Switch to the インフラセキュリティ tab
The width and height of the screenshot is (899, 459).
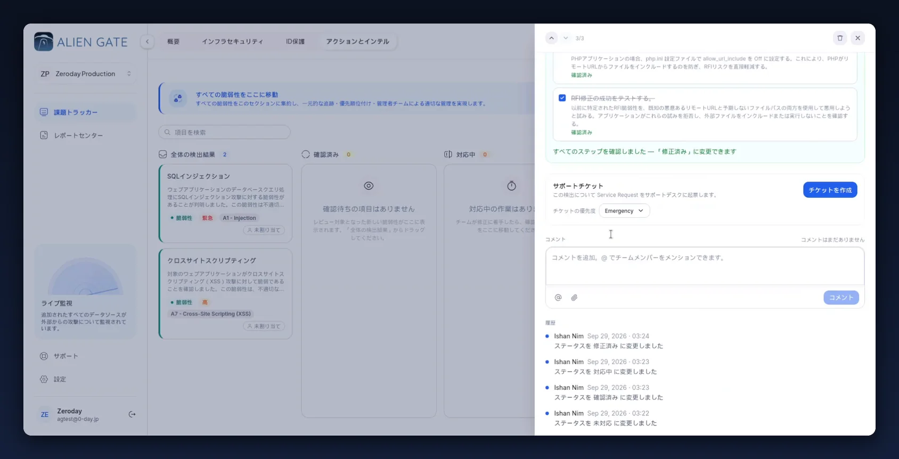click(x=232, y=42)
